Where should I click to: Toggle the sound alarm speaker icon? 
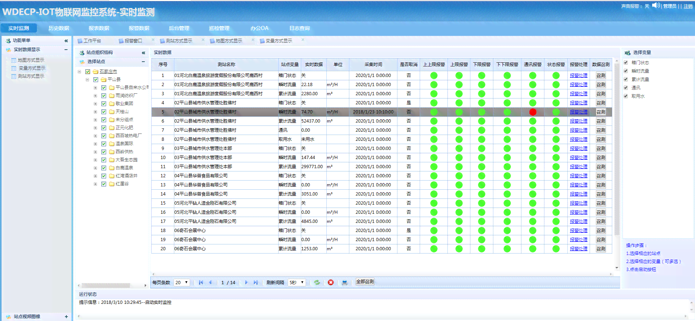[656, 5]
